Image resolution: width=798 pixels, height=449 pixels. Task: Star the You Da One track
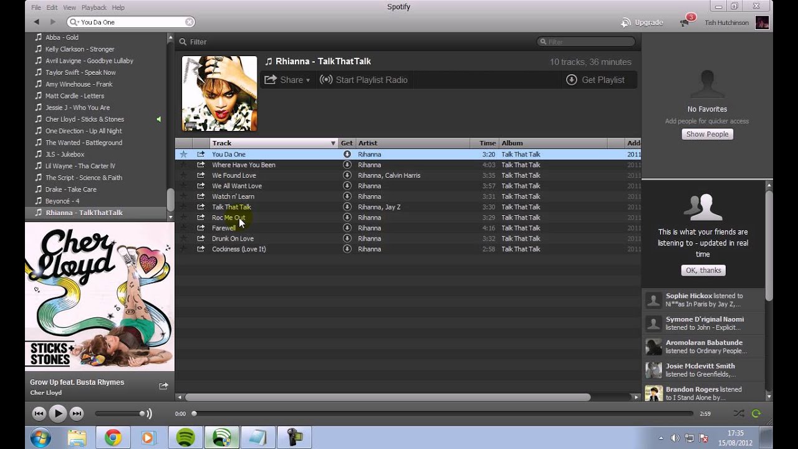(183, 154)
